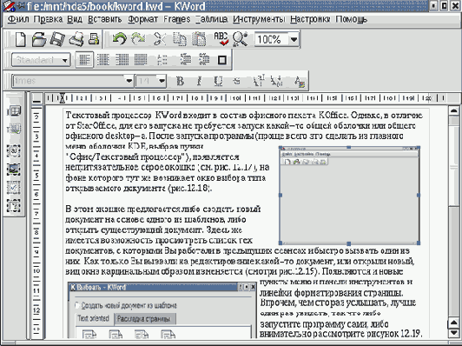The width and height of the screenshot is (462, 346).
Task: Toggle bold formatting
Action: coord(180,81)
